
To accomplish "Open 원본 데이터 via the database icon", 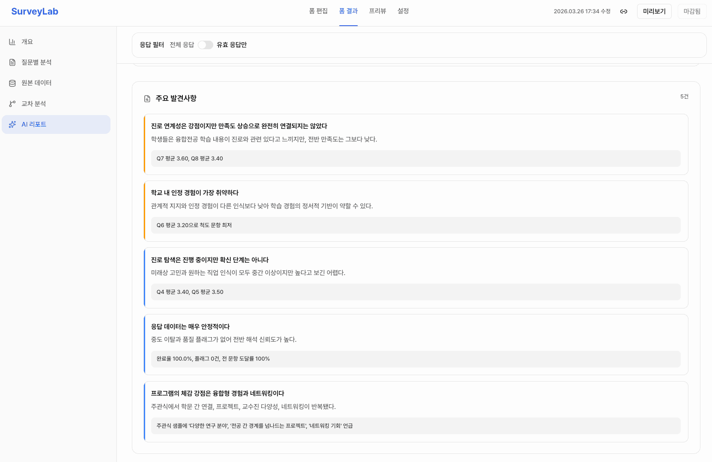I will pos(12,83).
